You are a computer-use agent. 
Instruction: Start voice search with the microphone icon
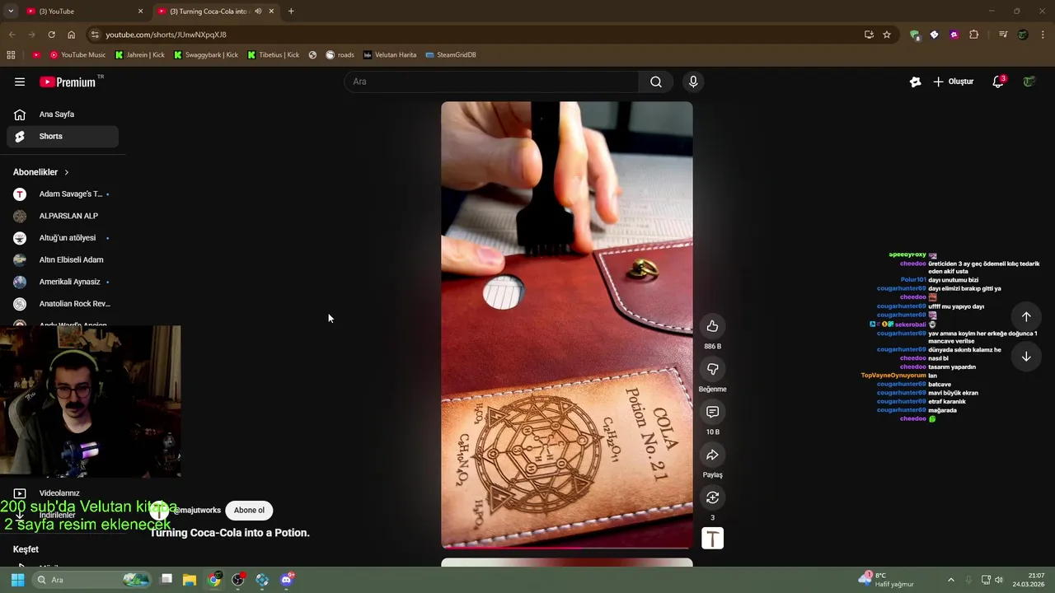pos(693,82)
